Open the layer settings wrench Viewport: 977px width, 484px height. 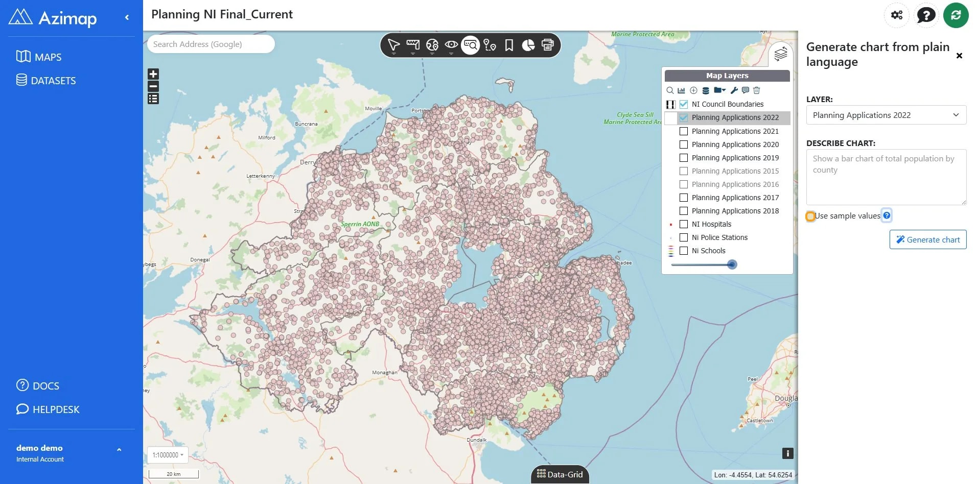coord(734,90)
